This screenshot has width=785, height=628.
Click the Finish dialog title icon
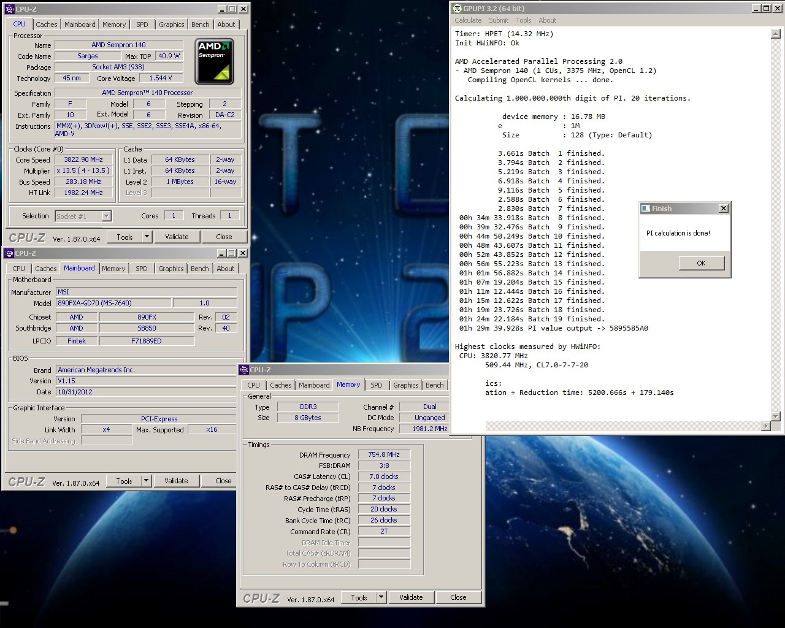click(646, 209)
